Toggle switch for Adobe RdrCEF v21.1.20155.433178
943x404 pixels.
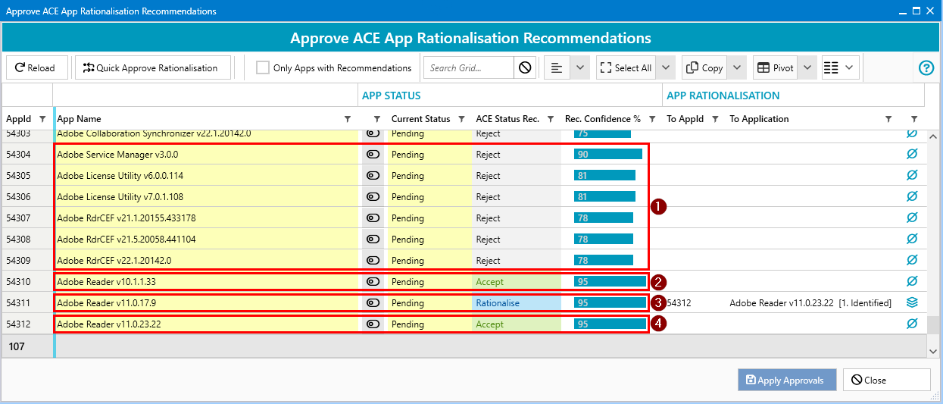(x=373, y=218)
